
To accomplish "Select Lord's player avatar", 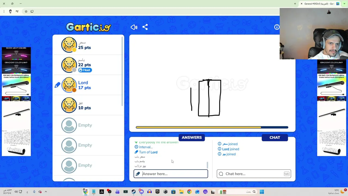I will pyautogui.click(x=69, y=85).
